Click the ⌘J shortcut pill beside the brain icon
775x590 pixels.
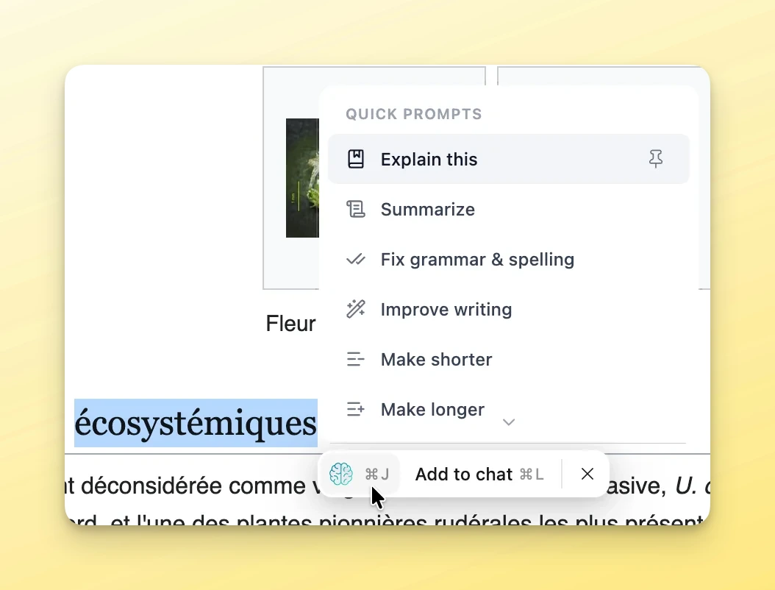click(375, 474)
